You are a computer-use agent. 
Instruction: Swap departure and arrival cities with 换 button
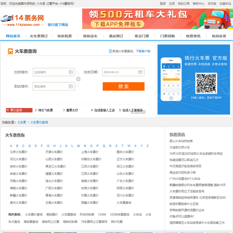[x=78, y=79]
